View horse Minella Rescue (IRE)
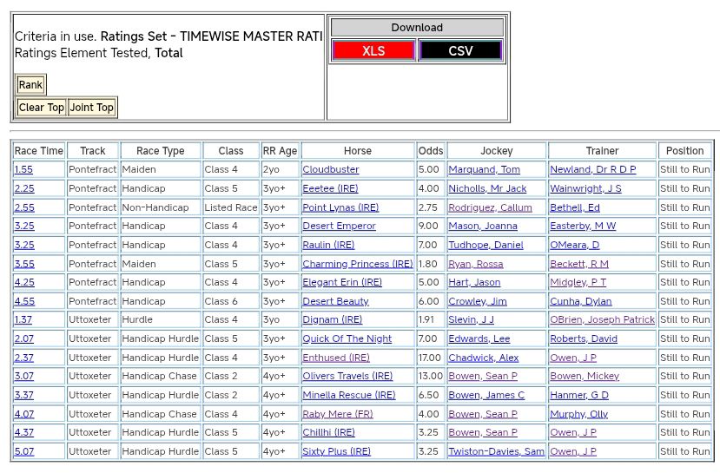This screenshot has height=473, width=720. point(348,395)
